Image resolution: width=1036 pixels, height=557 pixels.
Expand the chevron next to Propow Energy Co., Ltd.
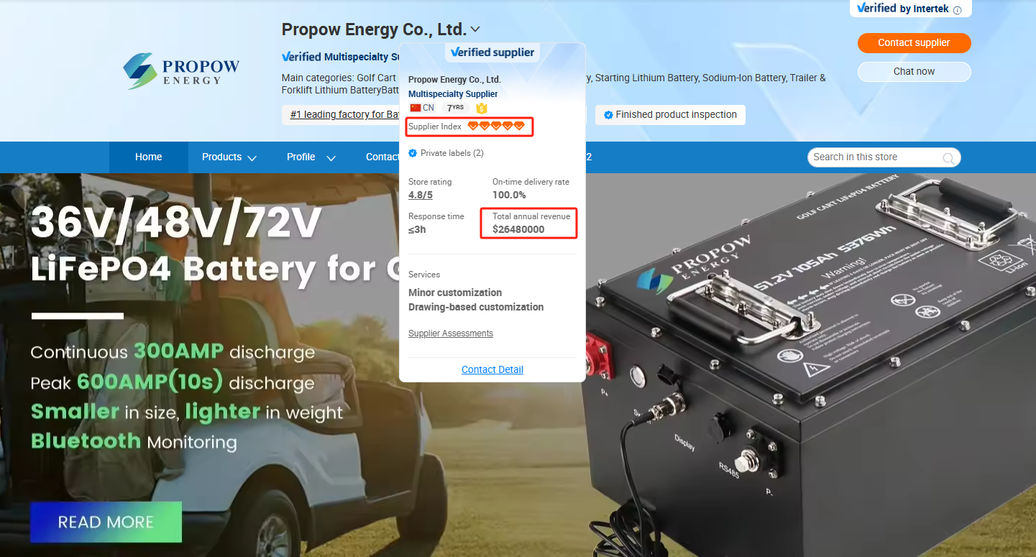(475, 29)
